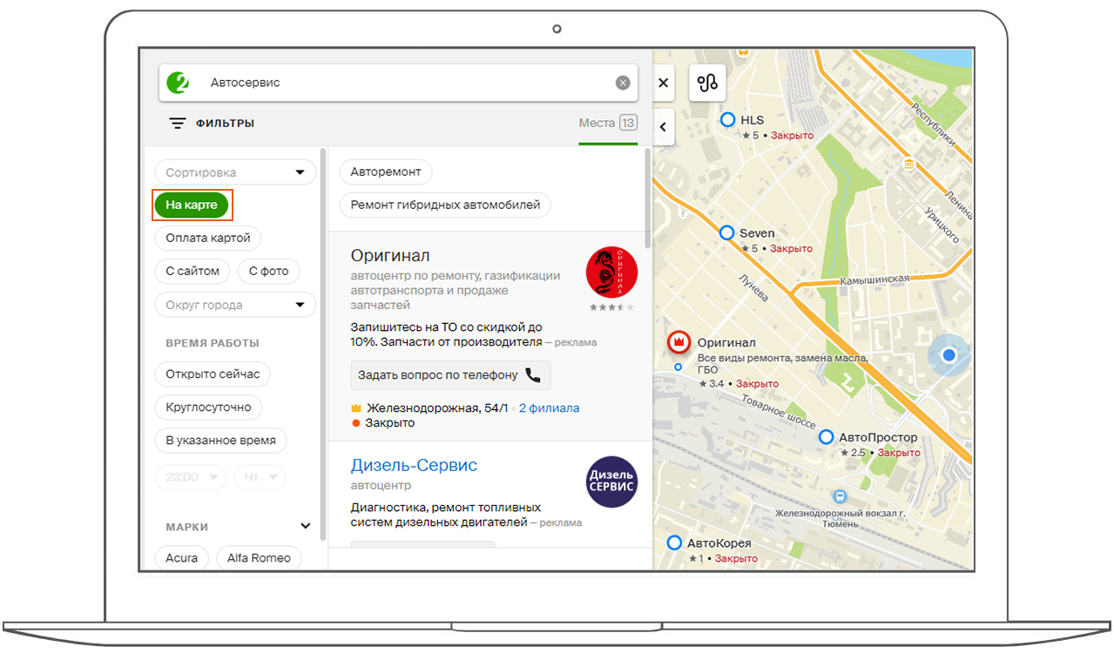This screenshot has height=653, width=1114.
Task: Toggle the С сайтом filter
Action: pos(192,271)
